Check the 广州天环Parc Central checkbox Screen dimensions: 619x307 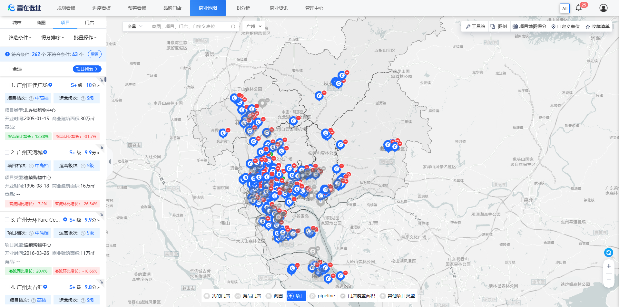point(7,220)
